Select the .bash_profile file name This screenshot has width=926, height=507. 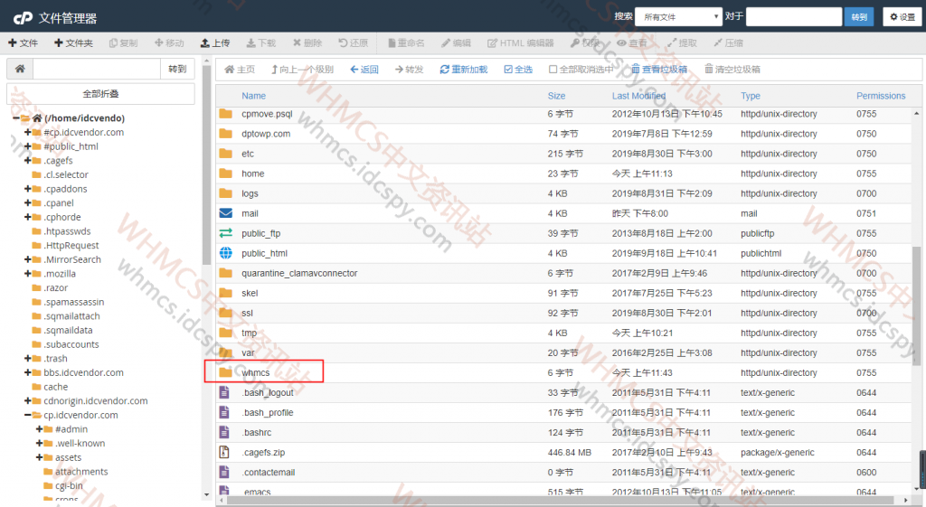click(x=268, y=413)
